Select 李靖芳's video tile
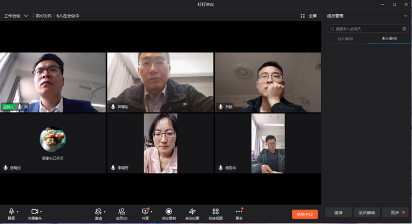The height and width of the screenshot is (224, 412). [160, 143]
